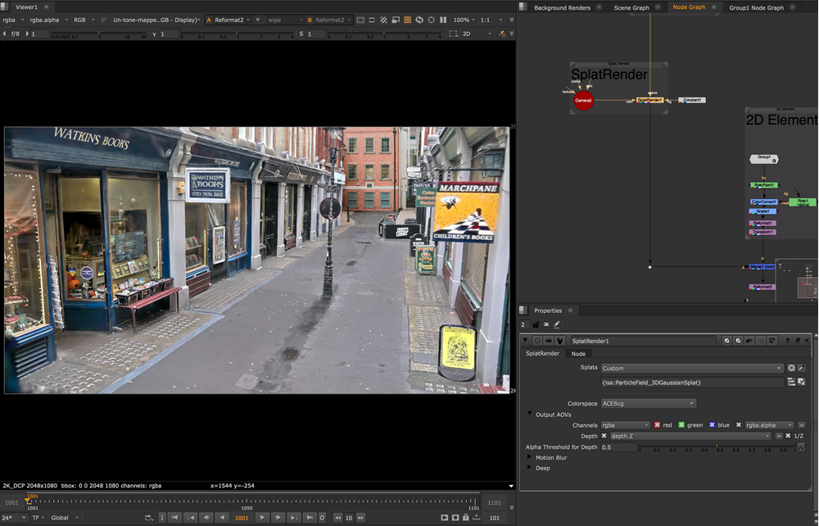Screen dimensions: 819x526
Task: Click the wrench icon in SplatRender1 header
Action: (x=559, y=340)
